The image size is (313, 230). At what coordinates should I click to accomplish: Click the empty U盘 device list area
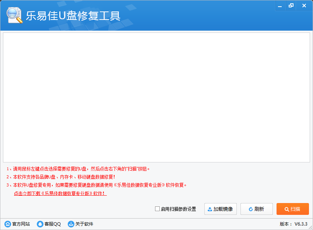tap(156, 97)
